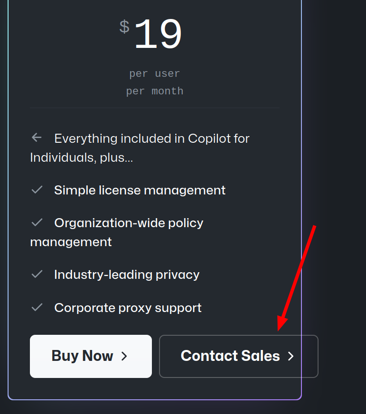Click the Corporate proxy support feature row

(x=128, y=307)
